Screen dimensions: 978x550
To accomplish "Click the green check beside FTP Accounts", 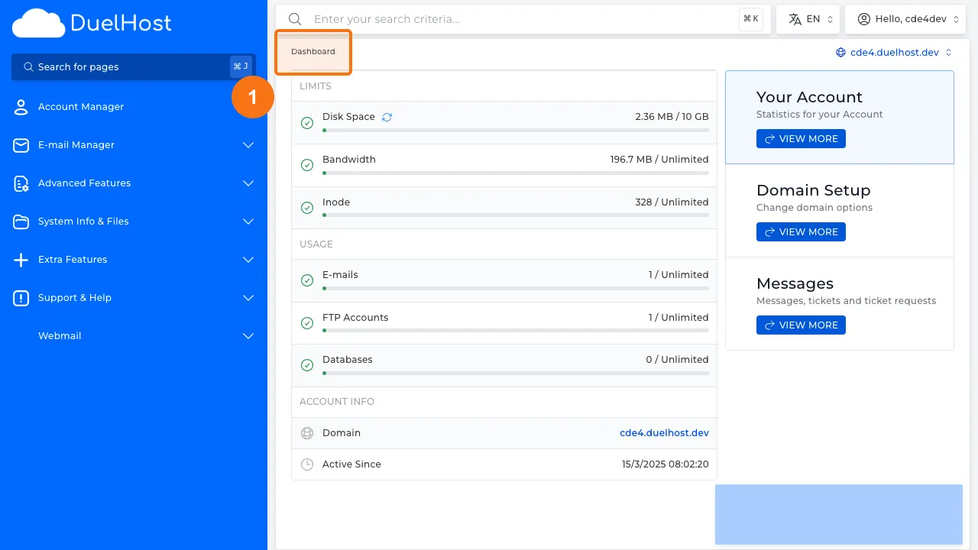I will [307, 322].
